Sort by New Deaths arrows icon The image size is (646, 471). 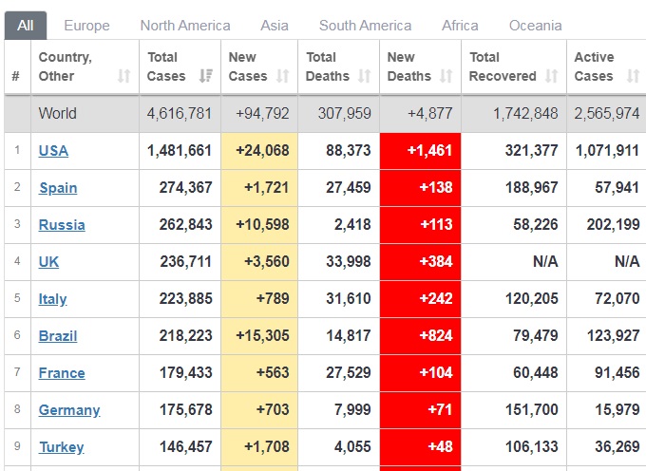coord(446,76)
